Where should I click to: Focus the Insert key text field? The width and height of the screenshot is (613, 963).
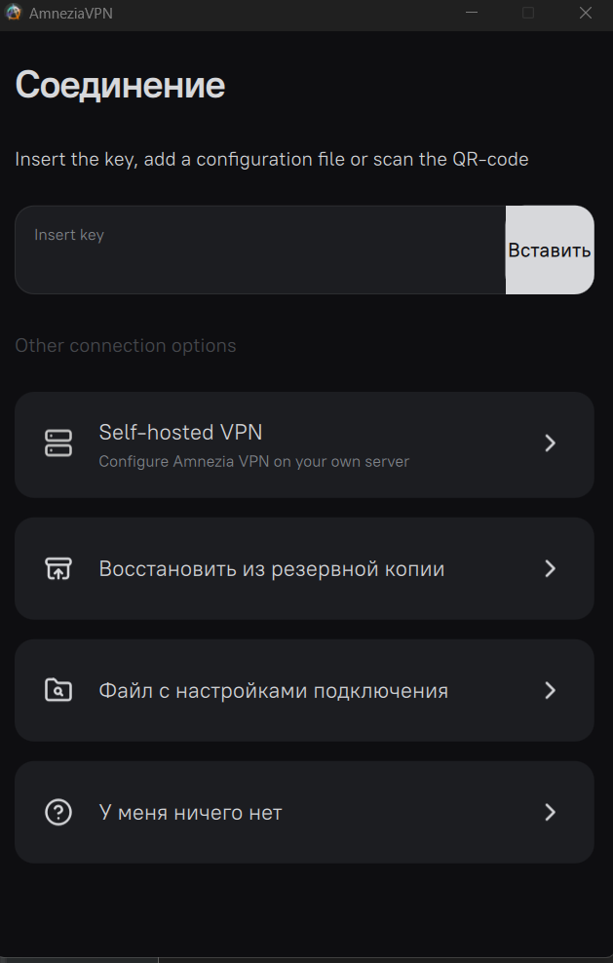click(x=260, y=250)
